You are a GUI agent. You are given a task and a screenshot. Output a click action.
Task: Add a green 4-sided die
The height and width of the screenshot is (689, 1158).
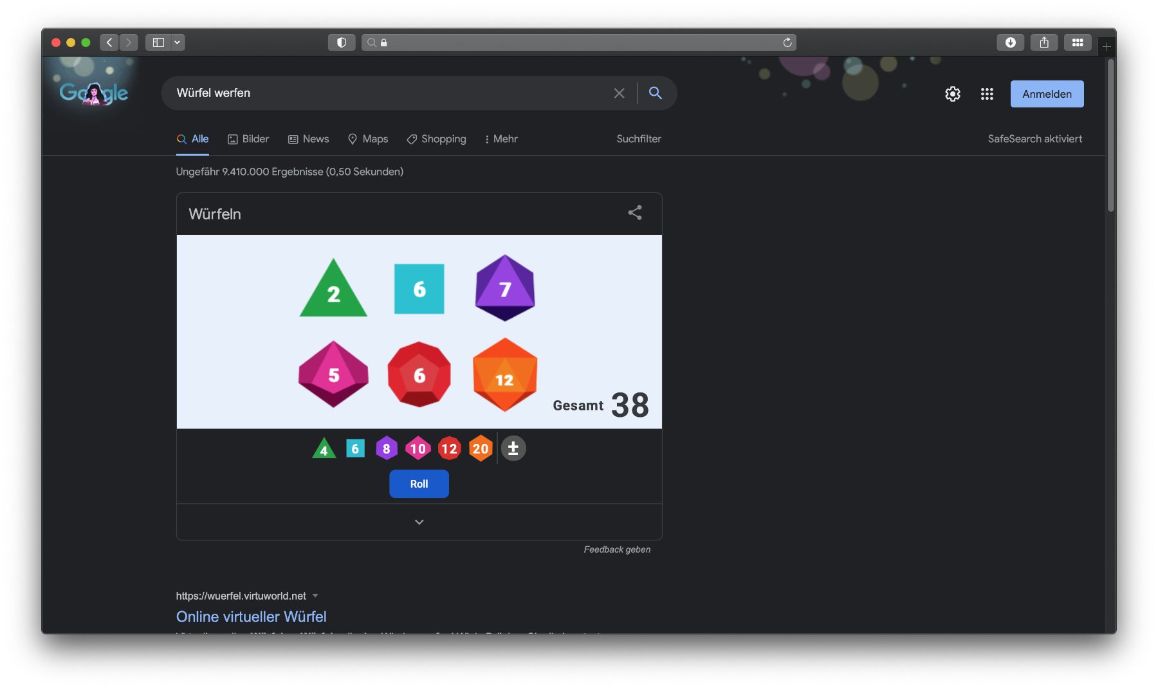coord(324,448)
